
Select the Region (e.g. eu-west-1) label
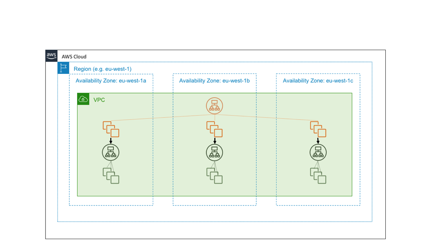point(103,69)
